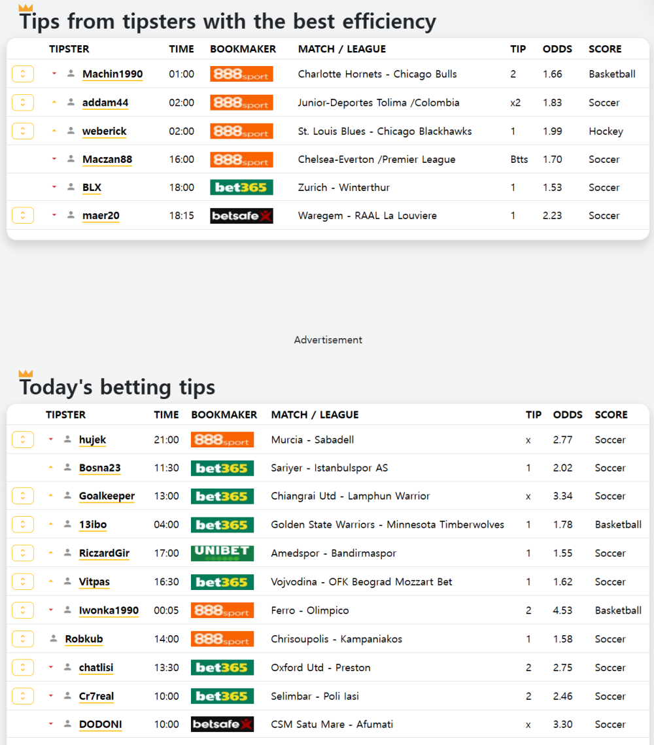Click the betsafe logo in DODONI's row

(222, 724)
